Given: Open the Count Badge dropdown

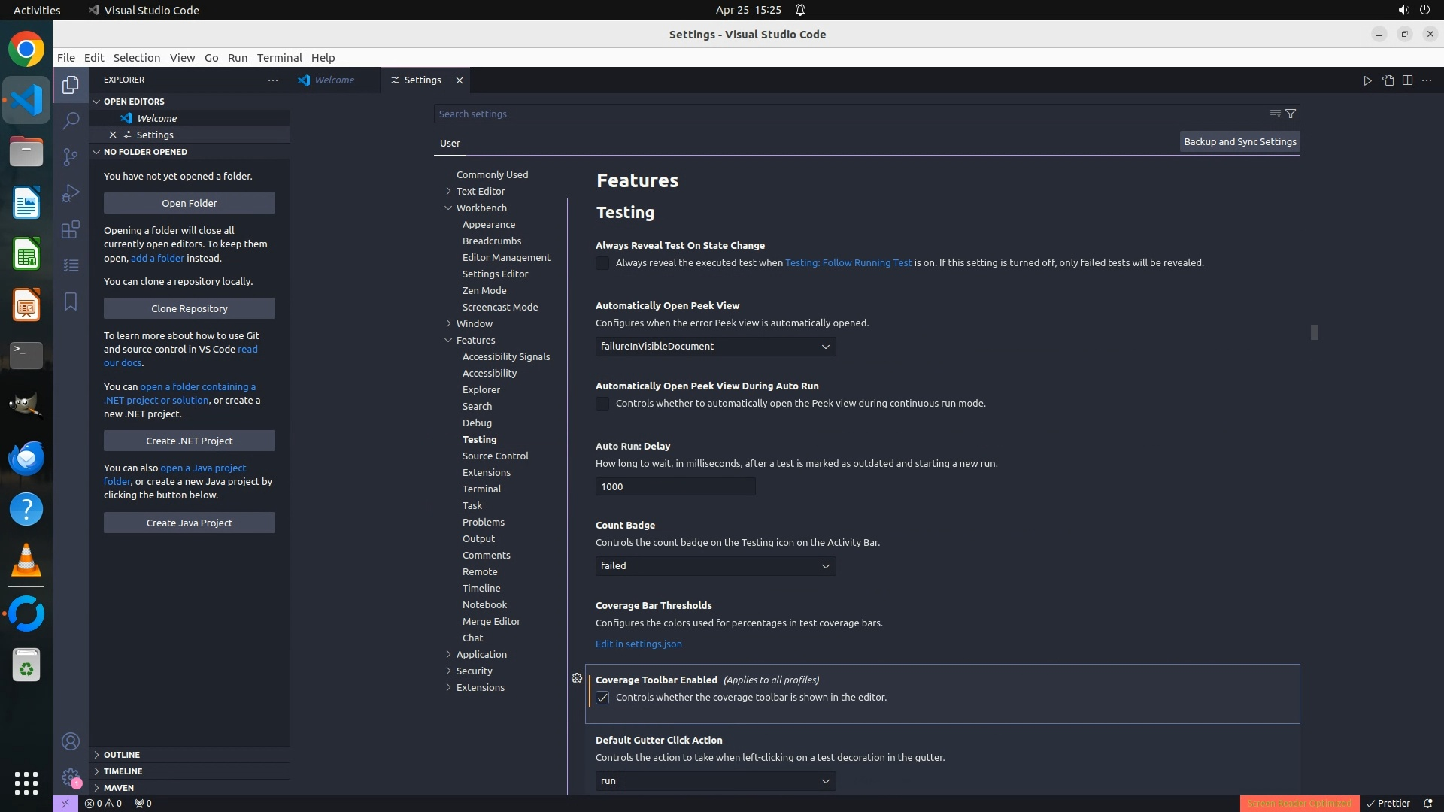Looking at the screenshot, I should tap(714, 566).
